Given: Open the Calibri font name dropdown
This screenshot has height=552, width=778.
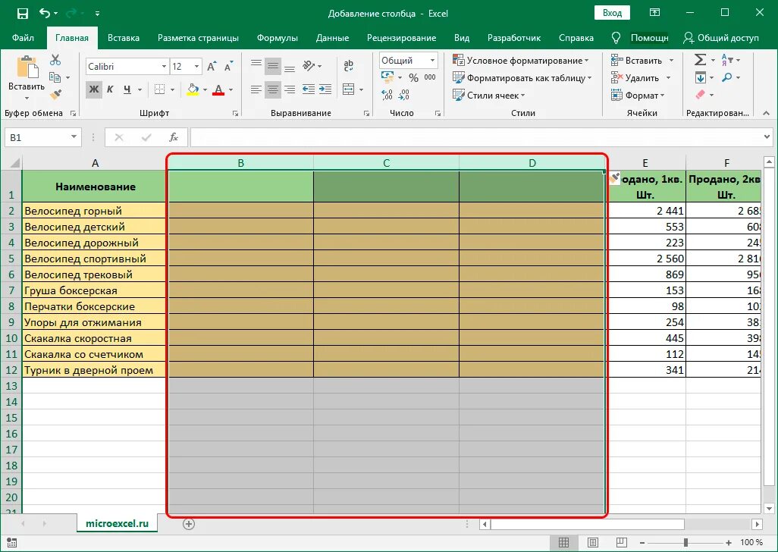Looking at the screenshot, I should [x=164, y=67].
